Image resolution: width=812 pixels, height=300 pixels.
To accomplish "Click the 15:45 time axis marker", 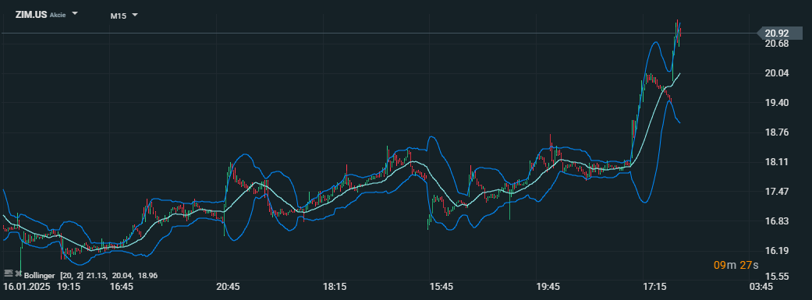I will pos(441,286).
